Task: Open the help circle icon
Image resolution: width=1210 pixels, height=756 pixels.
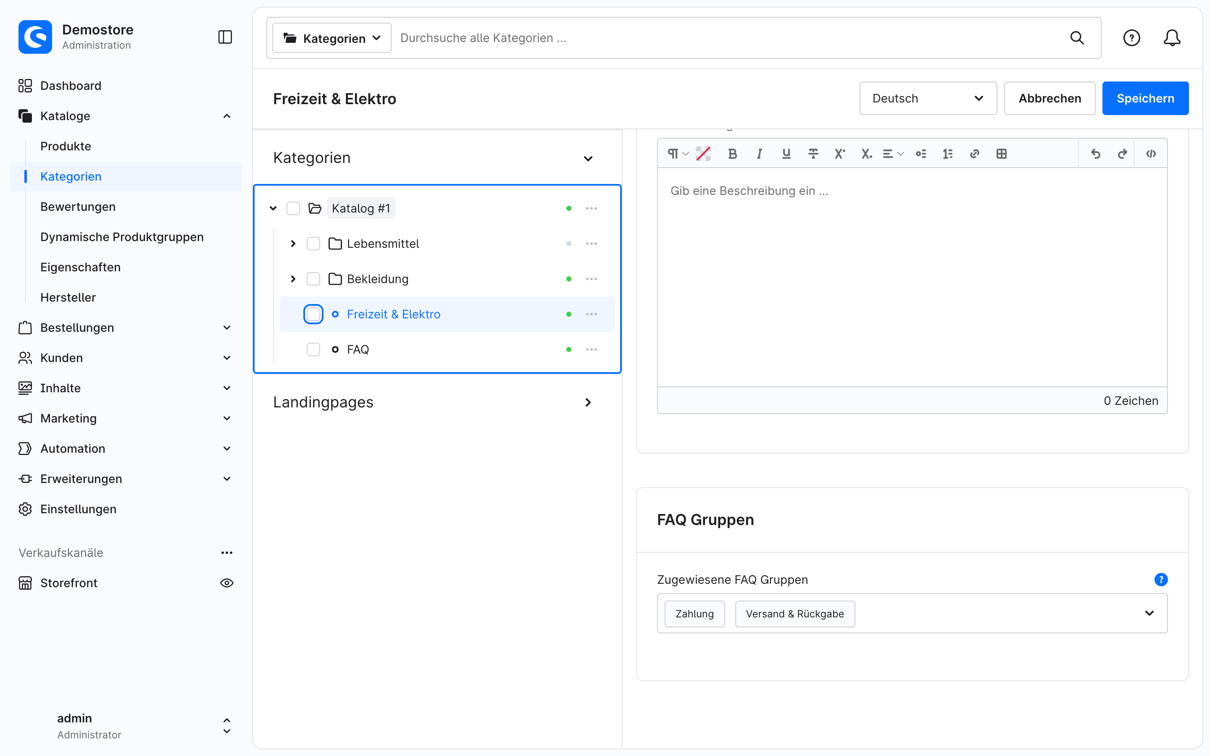Action: click(1131, 38)
